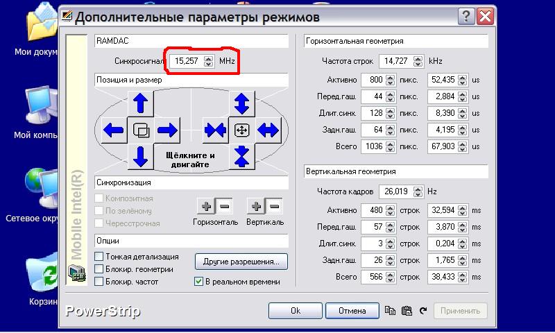The width and height of the screenshot is (555, 333).
Task: Uncheck the В реальном времени checkbox
Action: point(199,282)
